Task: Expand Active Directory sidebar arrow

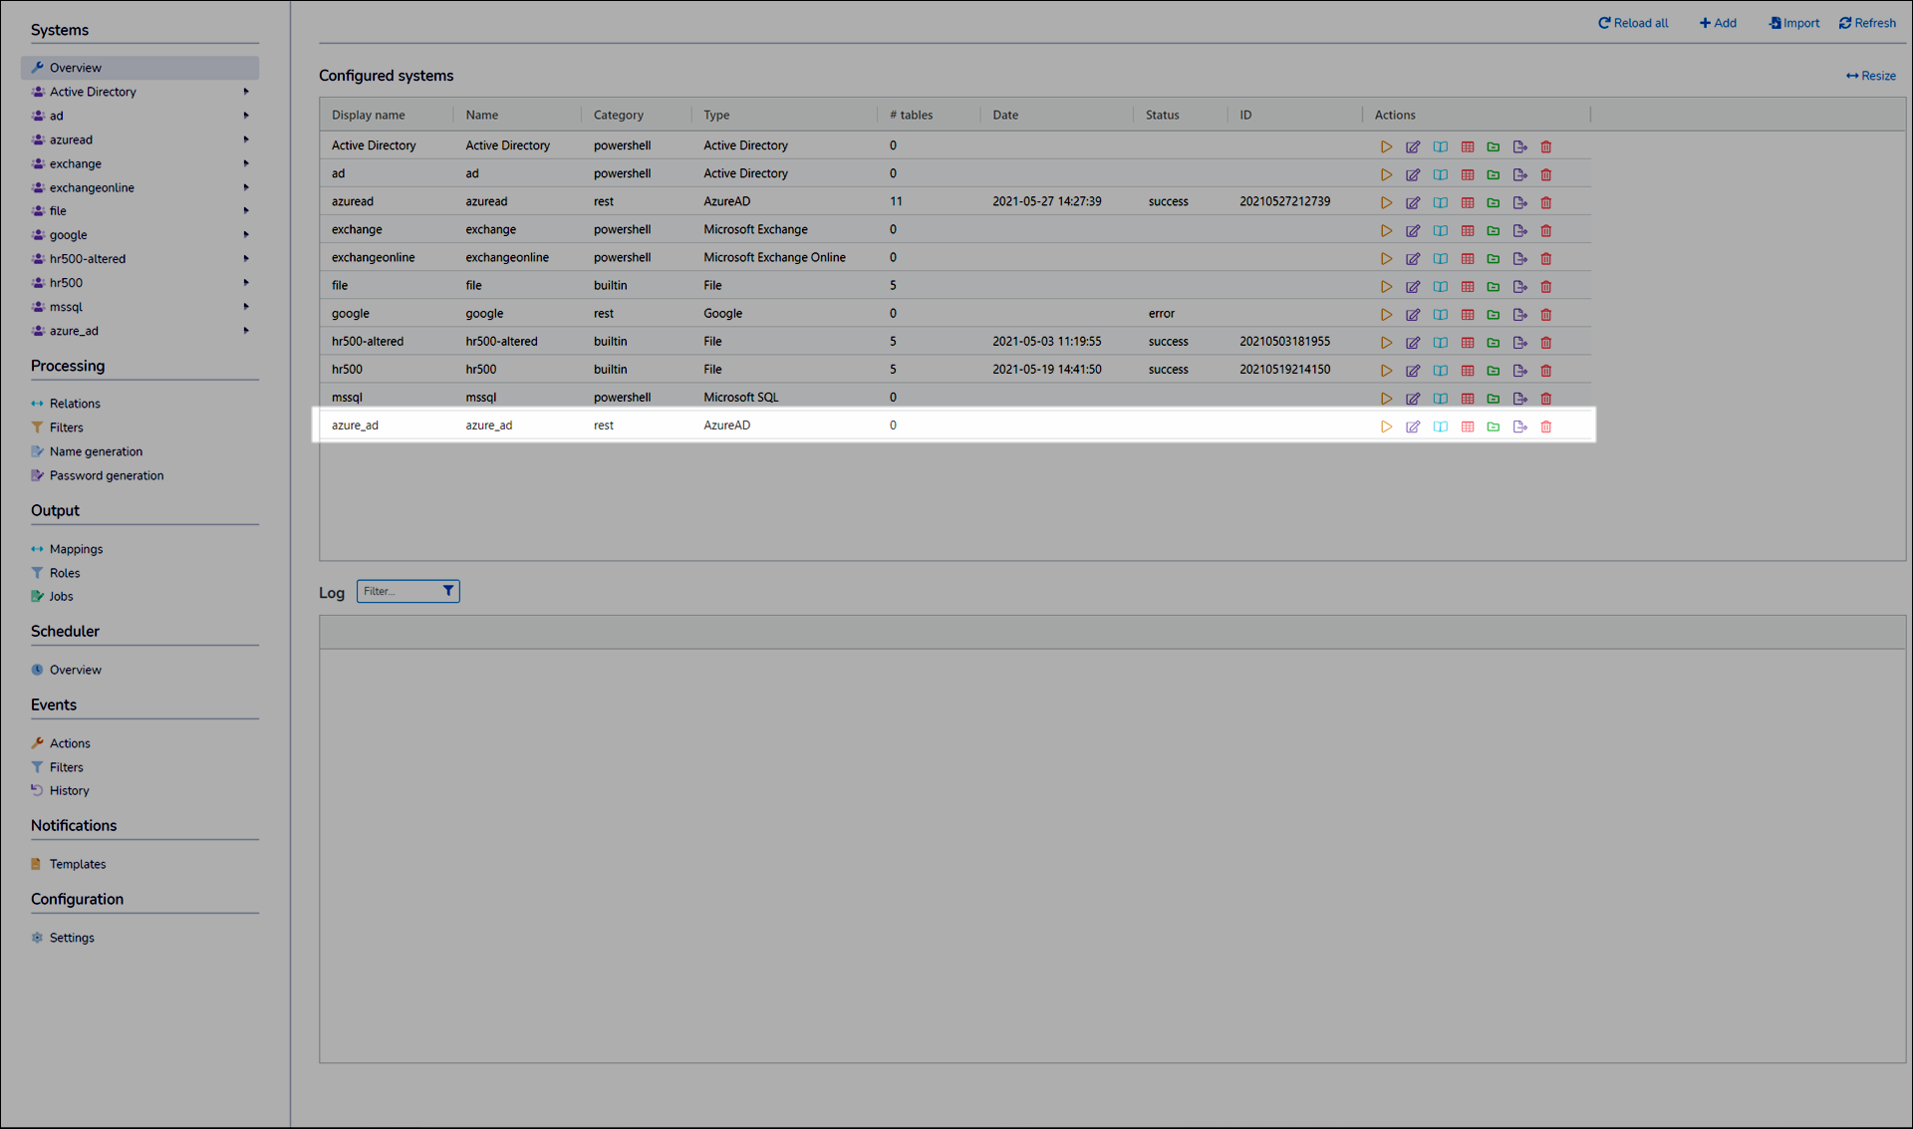Action: (246, 92)
